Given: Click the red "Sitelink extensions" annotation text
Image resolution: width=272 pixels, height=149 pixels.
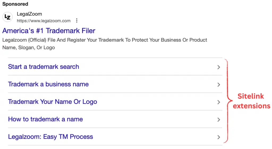Looking at the screenshot, I should (251, 101).
